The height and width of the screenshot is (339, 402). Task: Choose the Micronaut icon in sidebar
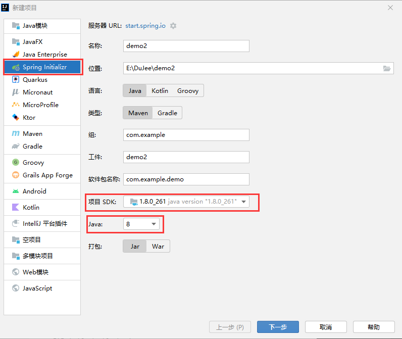16,92
